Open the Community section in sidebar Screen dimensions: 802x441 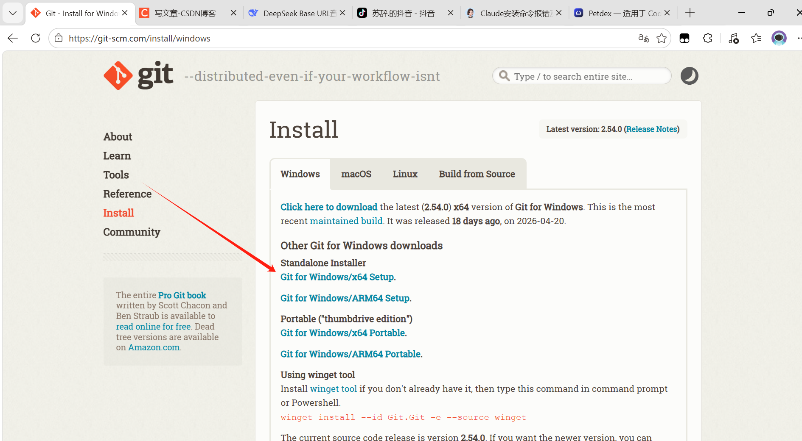tap(132, 232)
